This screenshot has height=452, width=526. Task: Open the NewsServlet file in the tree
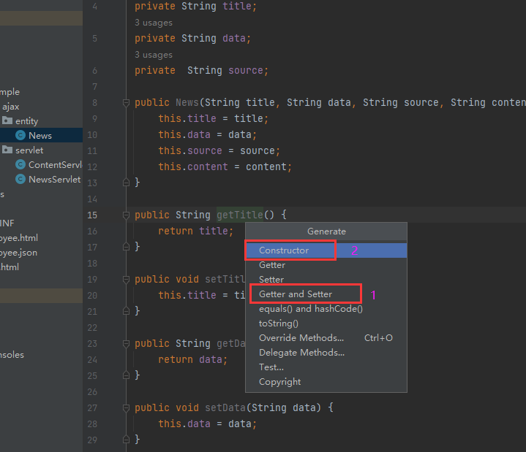click(x=54, y=180)
